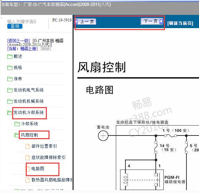Click the 症状故障排除索引 document icon

click(x=28, y=157)
